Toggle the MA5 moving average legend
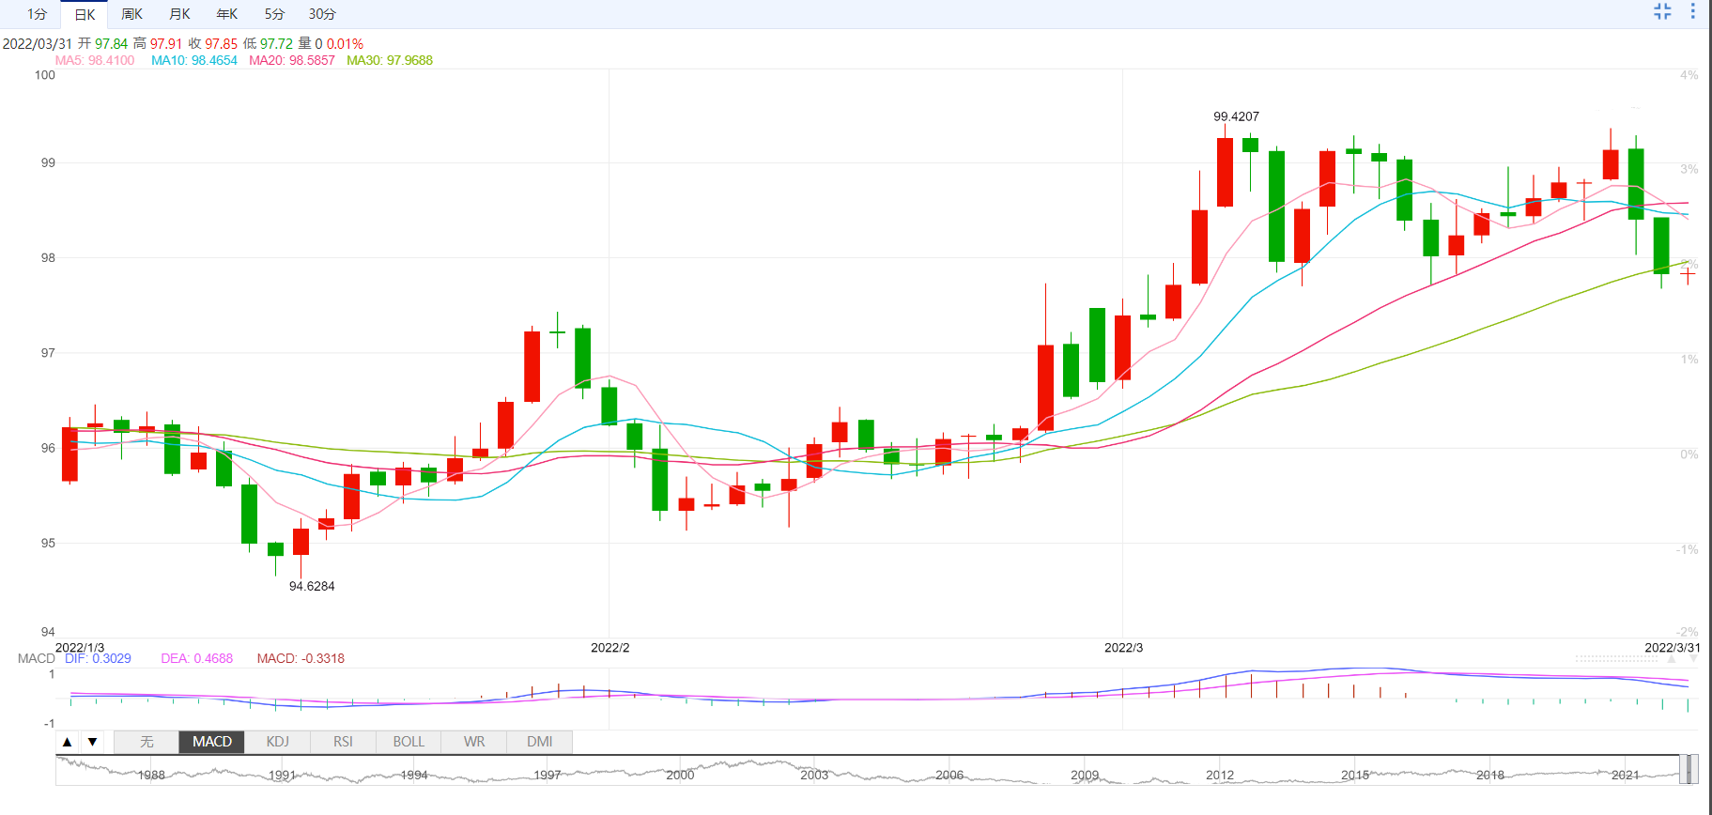The height and width of the screenshot is (815, 1712). coord(95,60)
